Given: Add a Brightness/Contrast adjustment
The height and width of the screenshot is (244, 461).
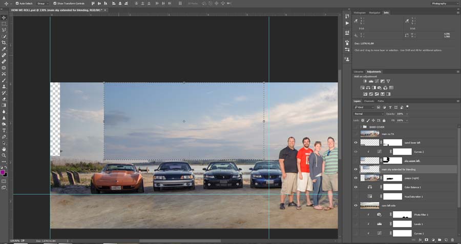Looking at the screenshot, I should pyautogui.click(x=365, y=81).
